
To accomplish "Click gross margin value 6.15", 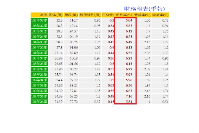I will 129,64.
